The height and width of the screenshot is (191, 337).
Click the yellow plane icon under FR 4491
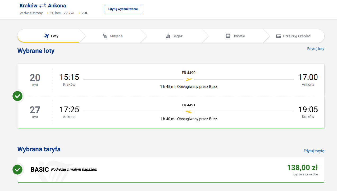point(189,112)
